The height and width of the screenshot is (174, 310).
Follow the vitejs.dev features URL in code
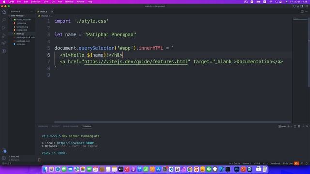[136, 62]
